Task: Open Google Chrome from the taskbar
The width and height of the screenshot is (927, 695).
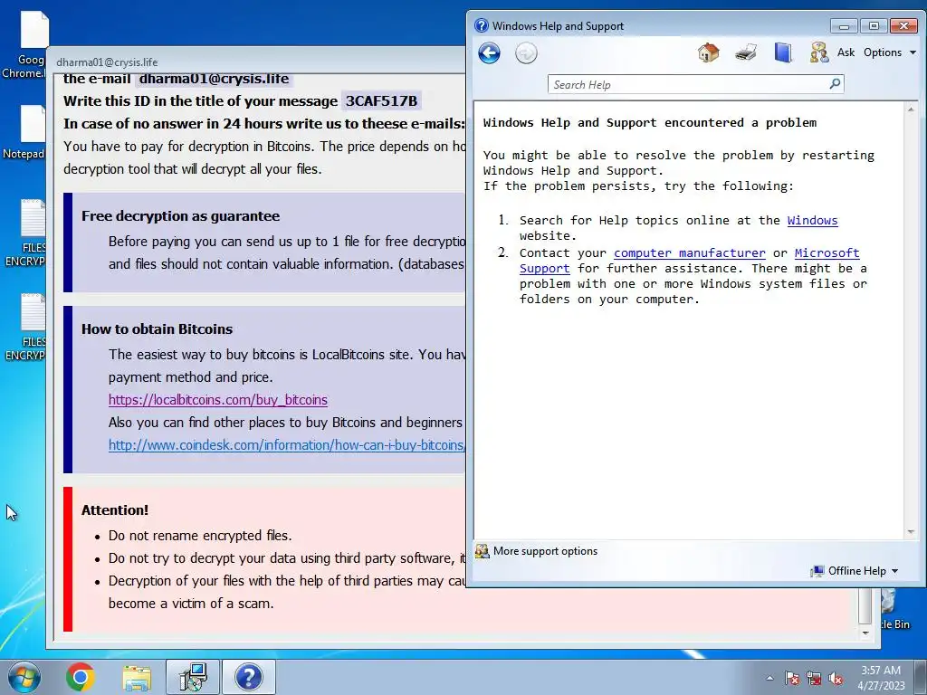Action: pos(81,677)
